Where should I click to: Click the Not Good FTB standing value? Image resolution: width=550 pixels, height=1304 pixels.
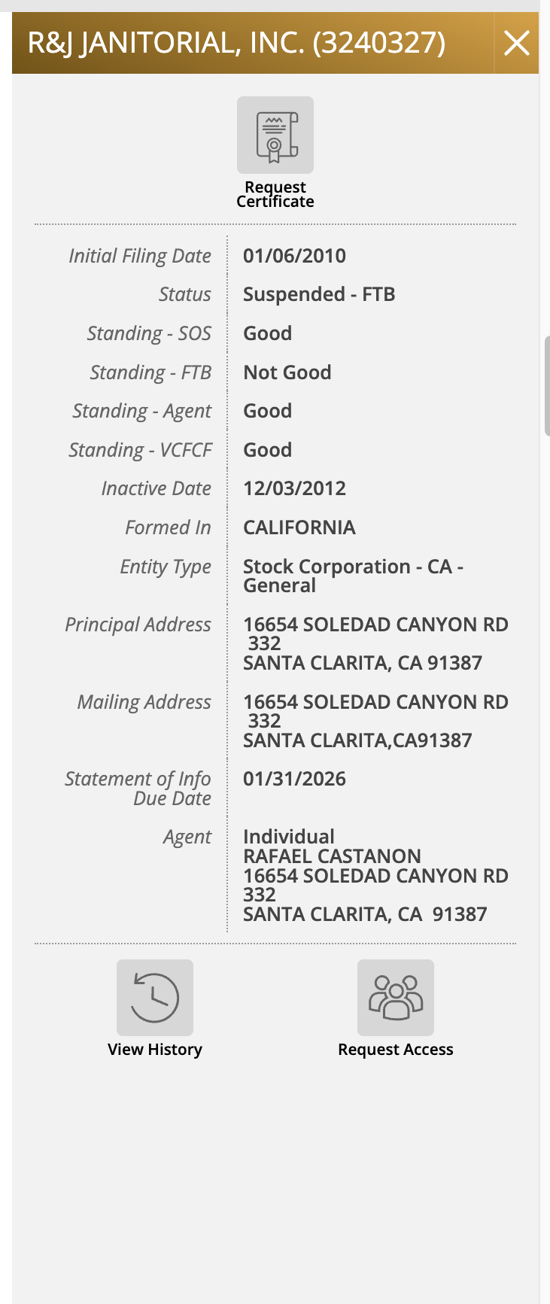(287, 372)
